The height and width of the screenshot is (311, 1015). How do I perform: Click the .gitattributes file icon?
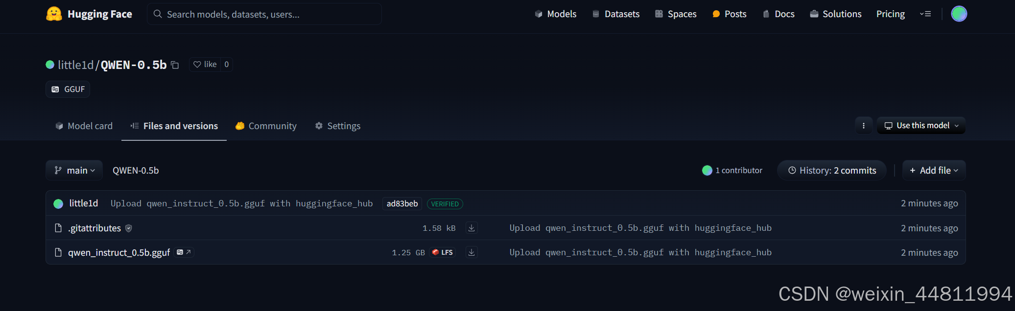[58, 228]
